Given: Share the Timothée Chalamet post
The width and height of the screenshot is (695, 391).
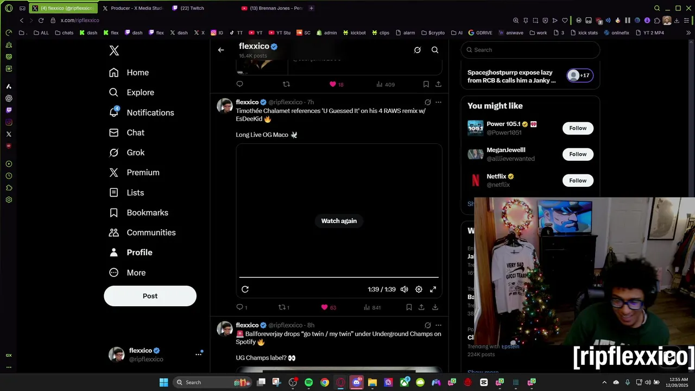Looking at the screenshot, I should pyautogui.click(x=421, y=307).
